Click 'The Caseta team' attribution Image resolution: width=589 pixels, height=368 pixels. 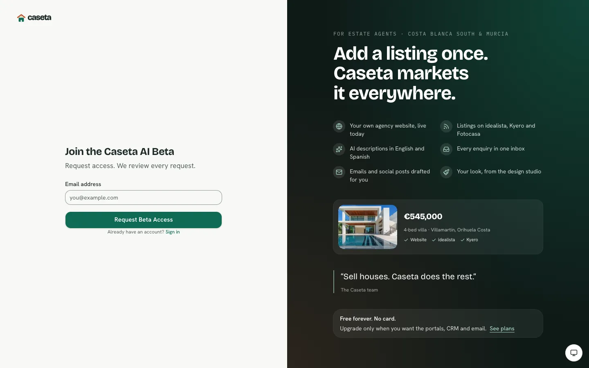359,290
